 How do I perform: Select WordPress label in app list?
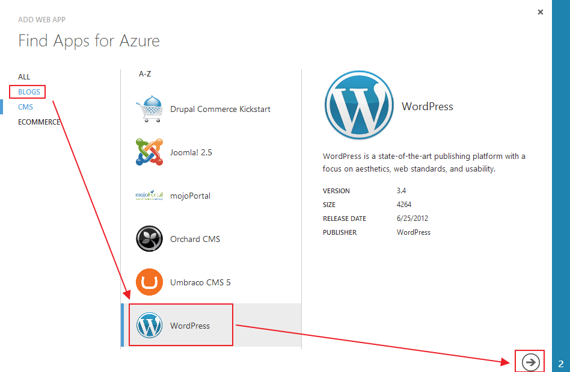pos(190,326)
